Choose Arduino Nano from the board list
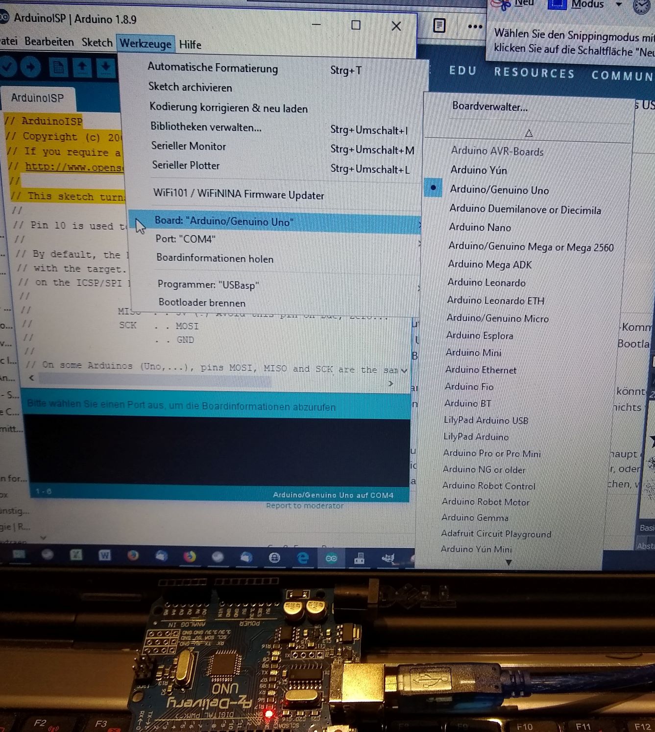 (x=479, y=227)
